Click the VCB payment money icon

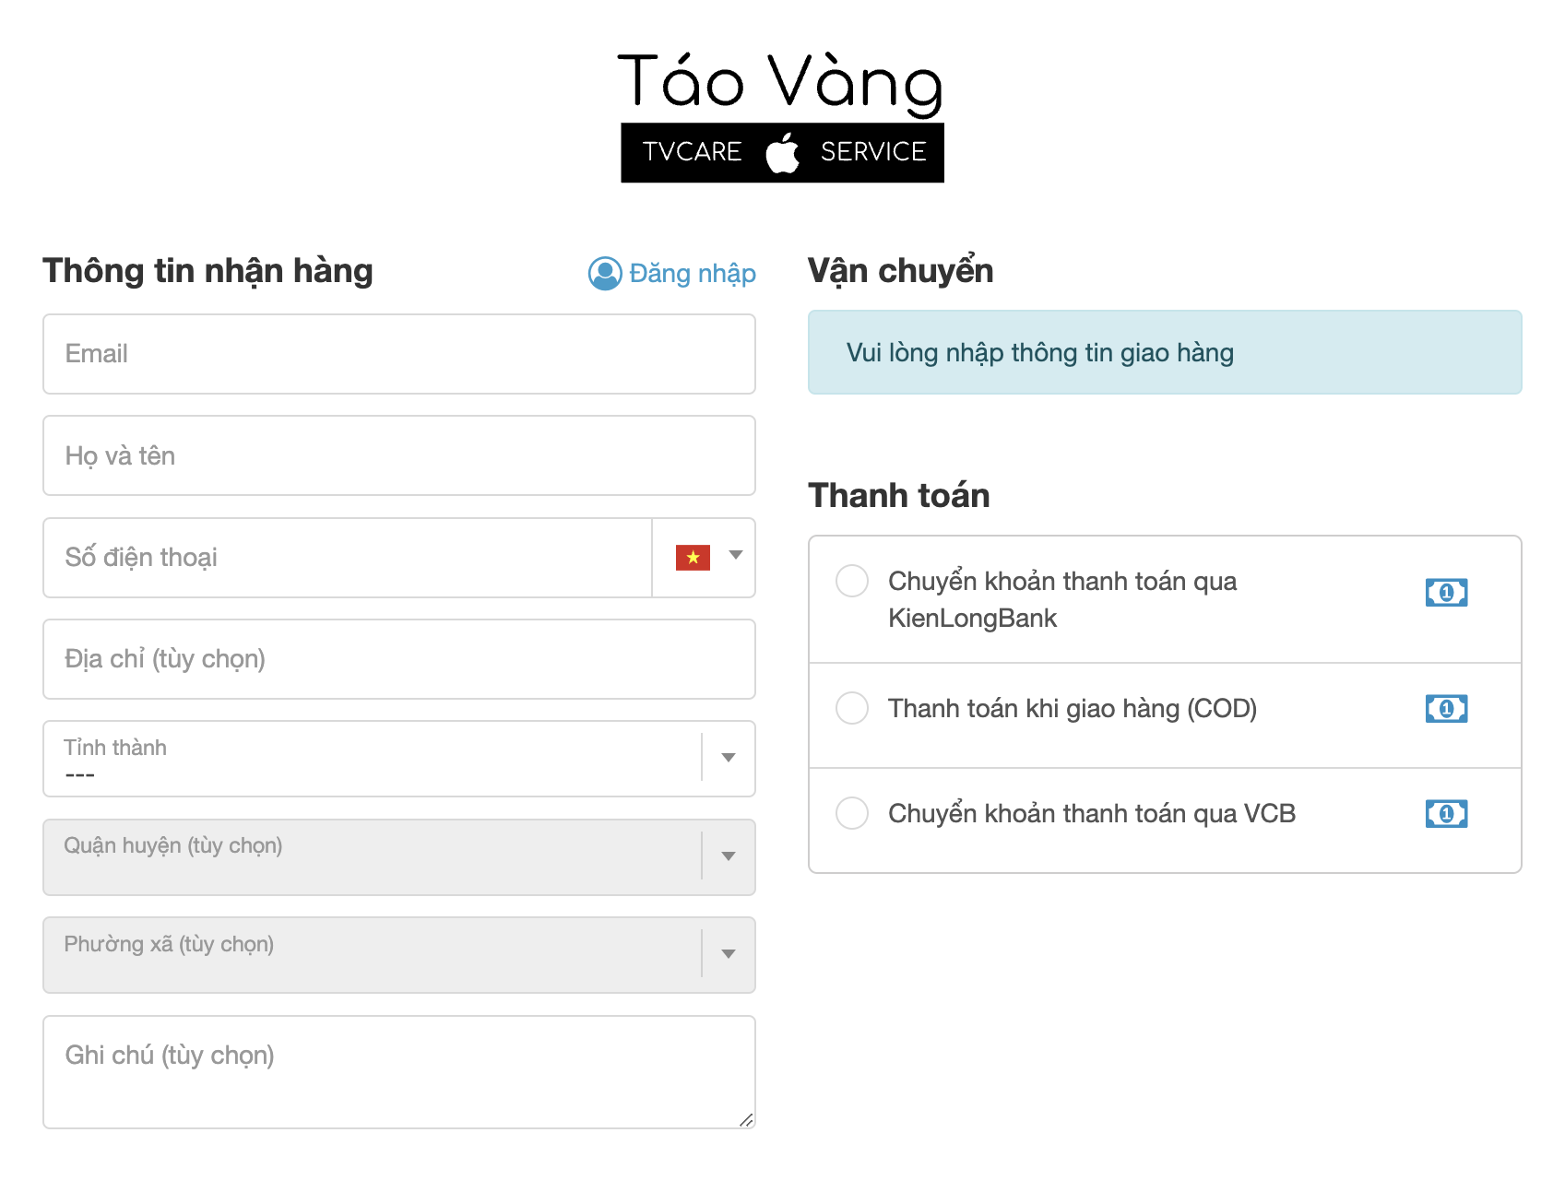click(x=1446, y=814)
